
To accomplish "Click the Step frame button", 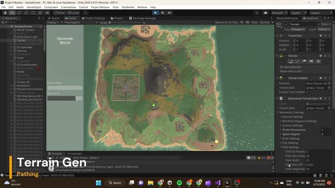I will 170,13.
